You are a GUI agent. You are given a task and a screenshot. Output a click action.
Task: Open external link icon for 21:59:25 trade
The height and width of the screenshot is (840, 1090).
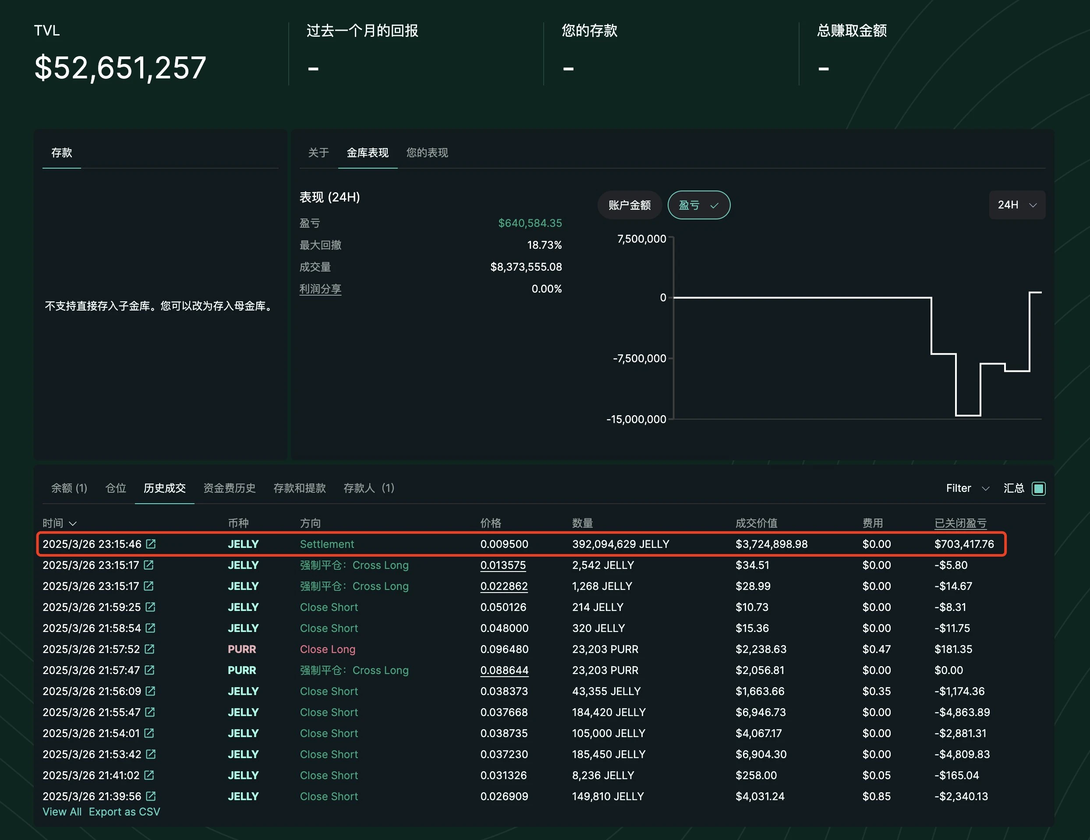coord(150,607)
